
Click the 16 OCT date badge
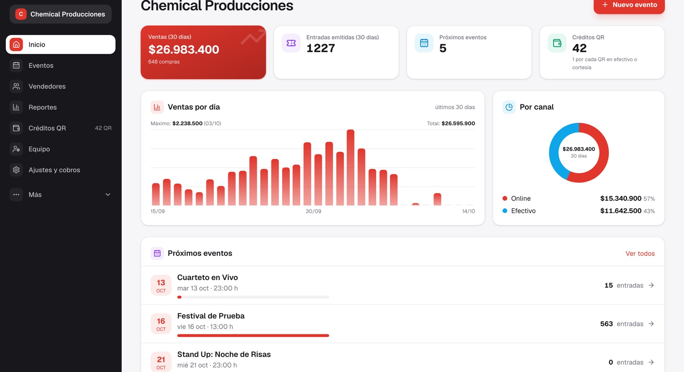tap(161, 324)
